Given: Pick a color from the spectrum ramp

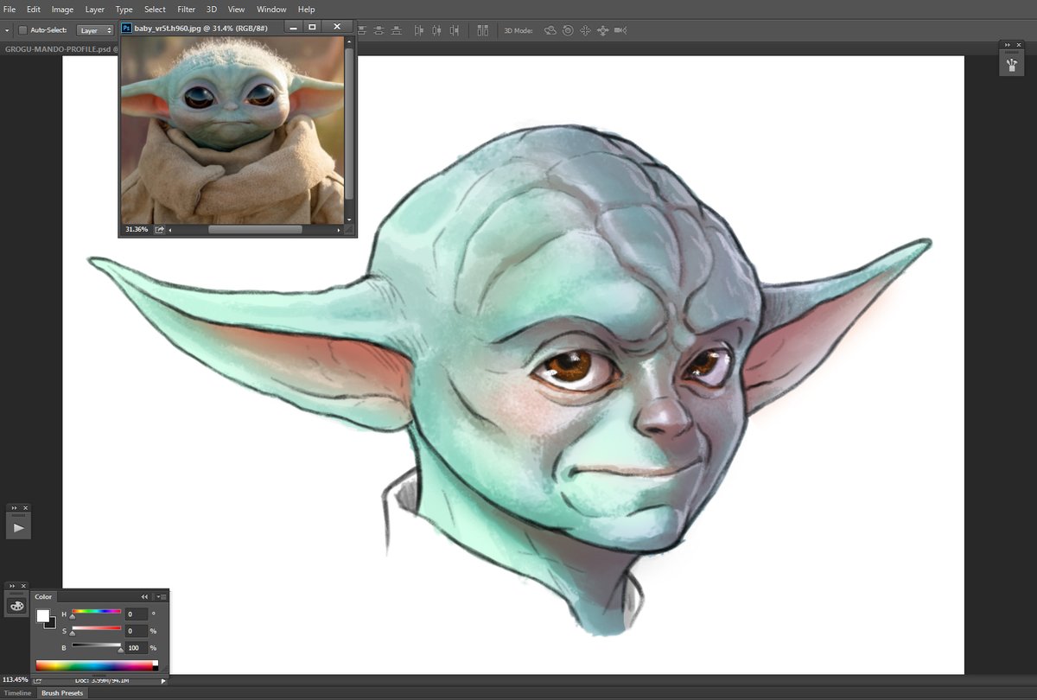Looking at the screenshot, I should pyautogui.click(x=97, y=665).
